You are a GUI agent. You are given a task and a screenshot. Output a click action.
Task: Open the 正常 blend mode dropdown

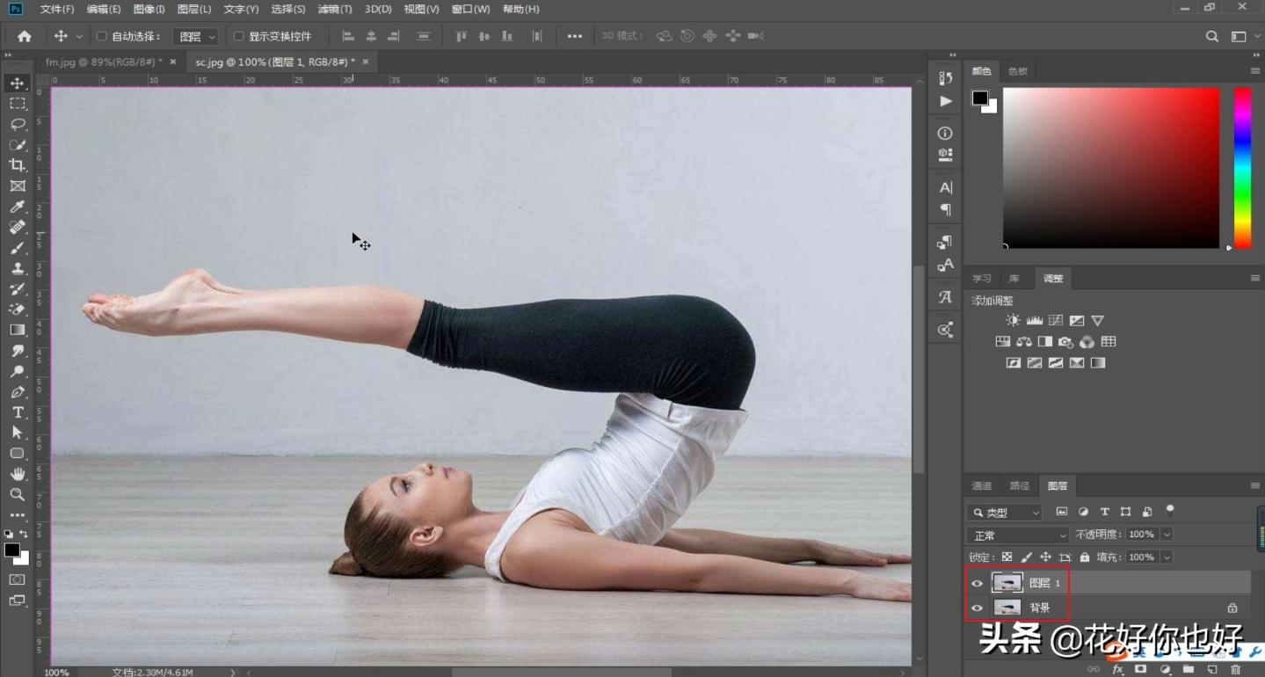tap(1017, 535)
